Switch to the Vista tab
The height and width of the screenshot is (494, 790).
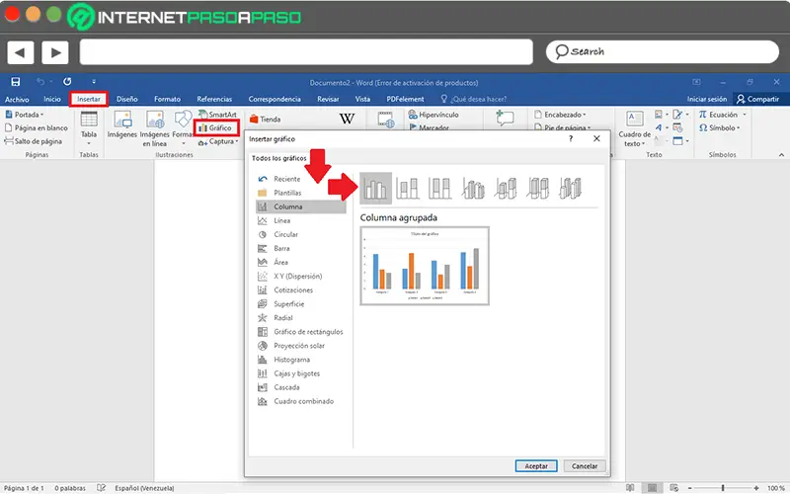(x=362, y=100)
